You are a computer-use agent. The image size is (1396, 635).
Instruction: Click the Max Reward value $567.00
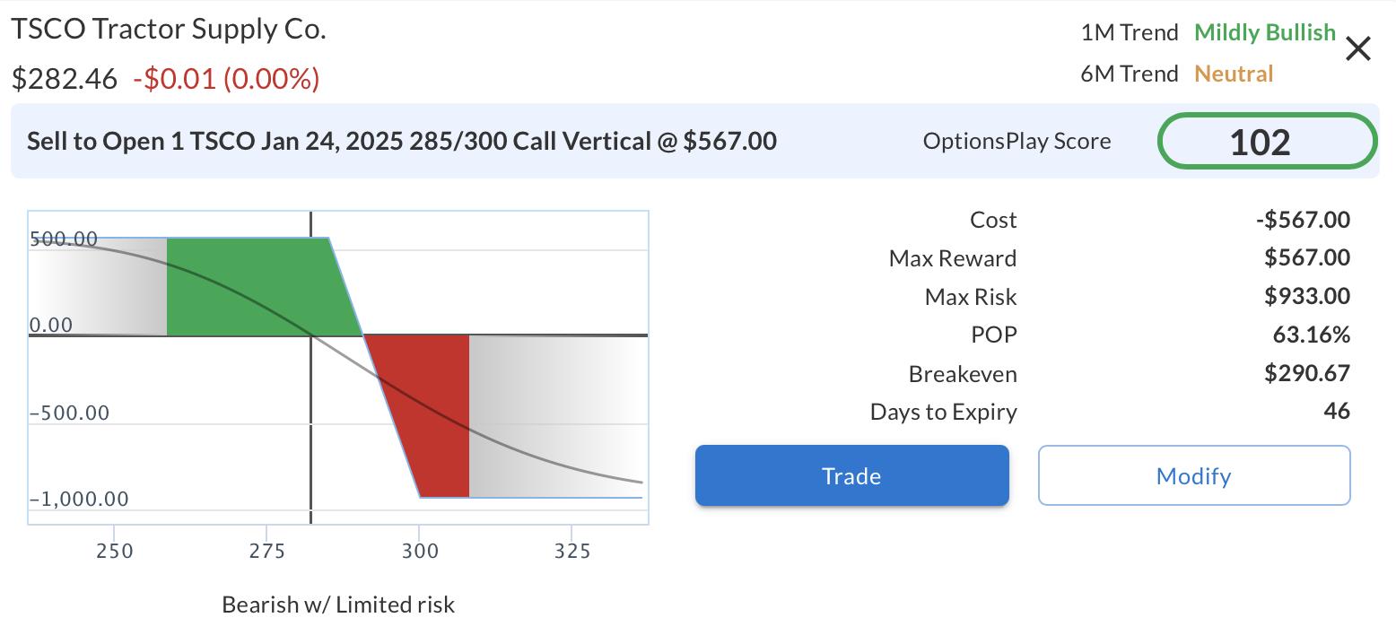[1306, 257]
